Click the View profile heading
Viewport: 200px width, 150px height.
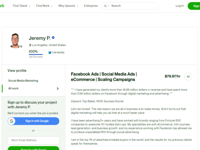point(17,70)
